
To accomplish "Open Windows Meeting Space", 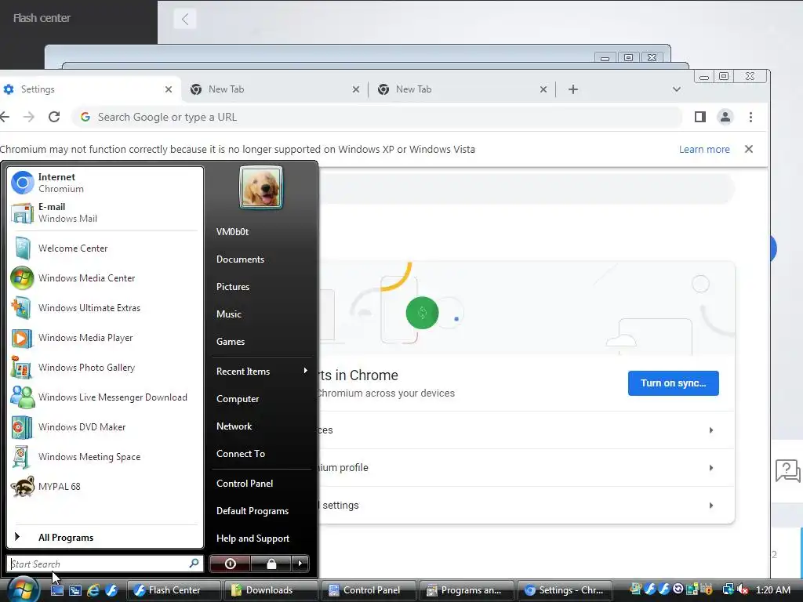I will [105, 457].
